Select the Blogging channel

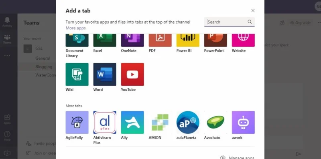44,66
